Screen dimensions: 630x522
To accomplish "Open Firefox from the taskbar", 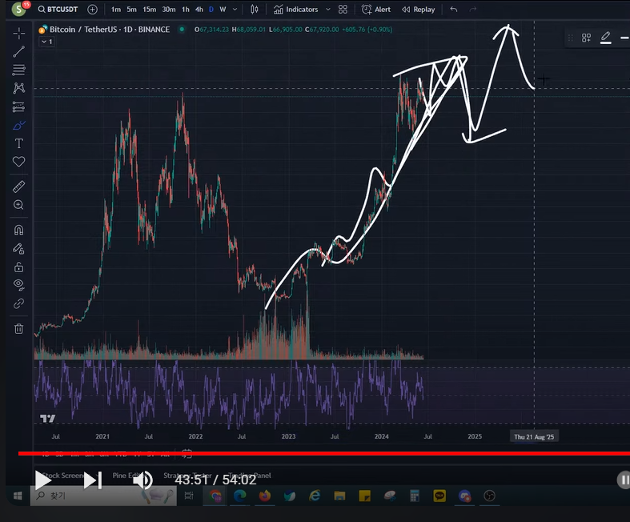I will click(x=264, y=496).
